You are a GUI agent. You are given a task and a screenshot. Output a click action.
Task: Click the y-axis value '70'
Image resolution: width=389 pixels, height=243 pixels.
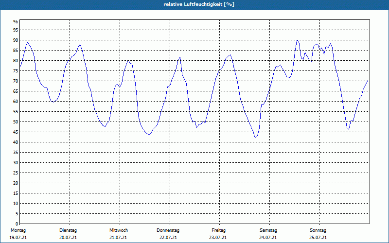16,81
